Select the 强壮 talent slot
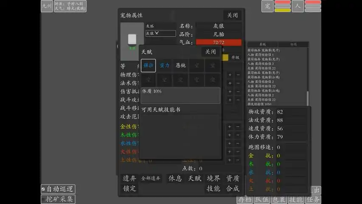Screen dimensions: 362x204 (x=149, y=66)
